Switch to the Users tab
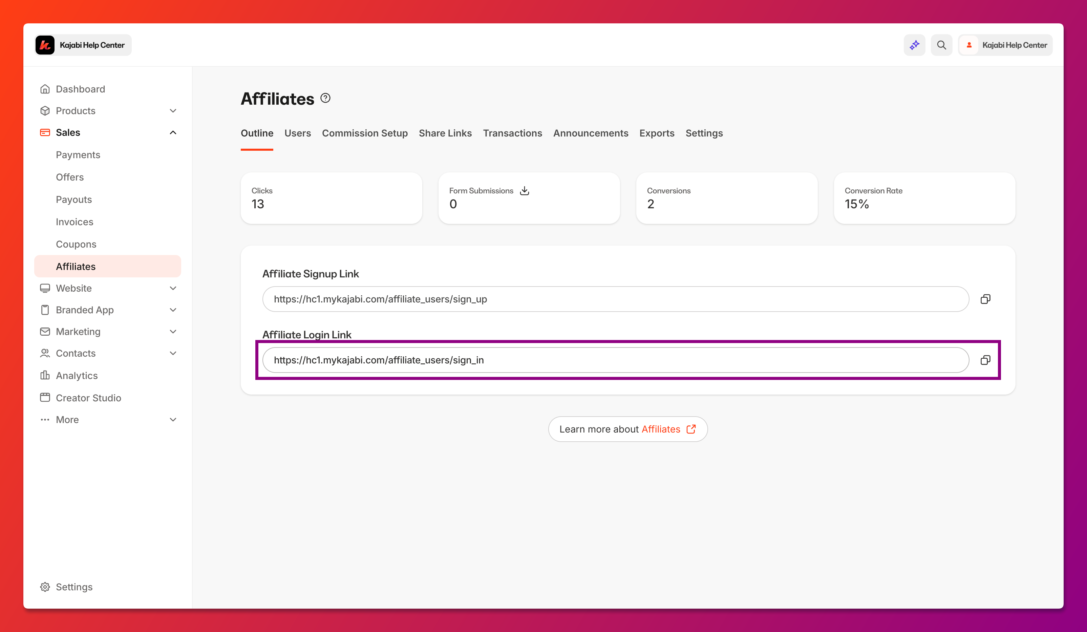Image resolution: width=1087 pixels, height=632 pixels. point(298,133)
